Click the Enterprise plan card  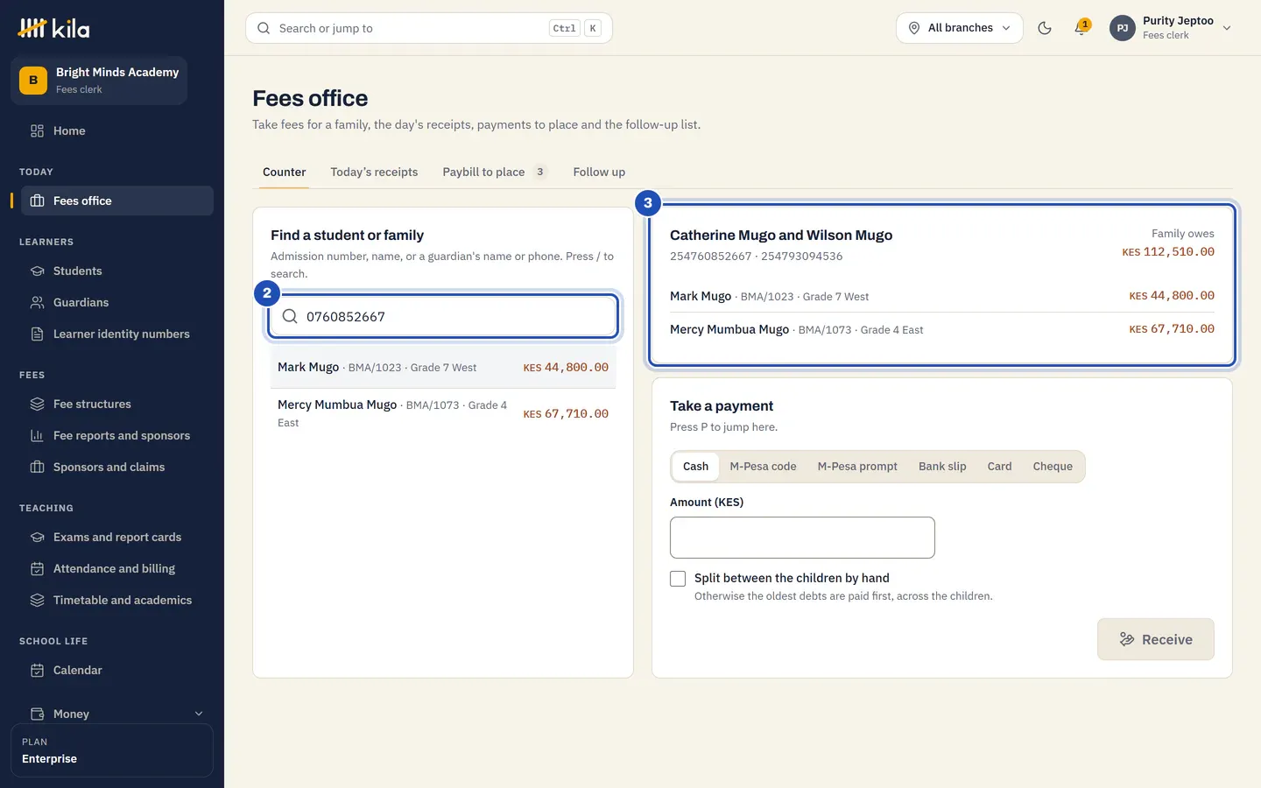pos(112,750)
